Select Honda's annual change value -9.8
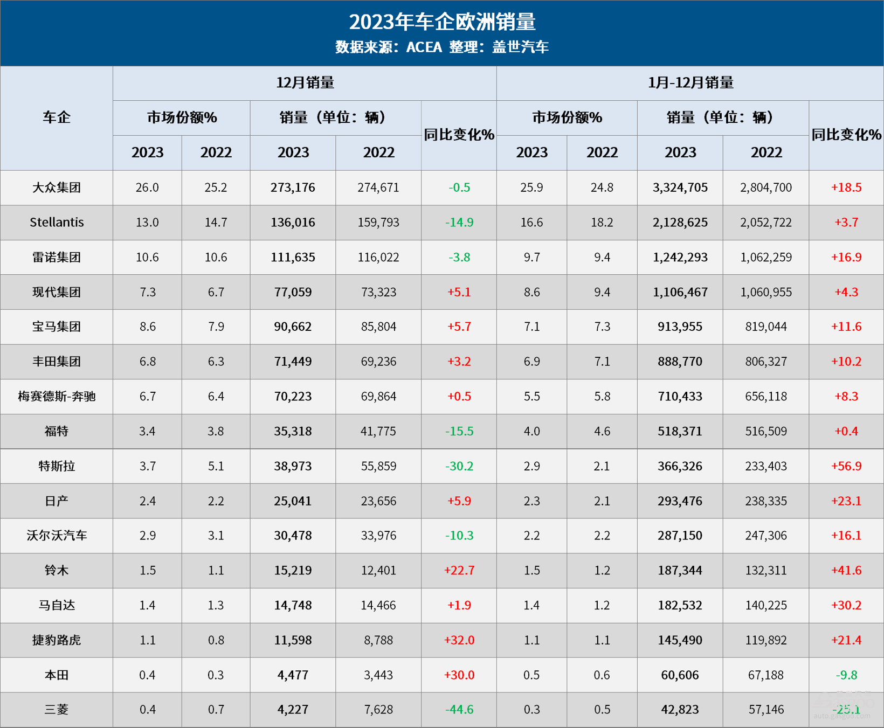This screenshot has height=728, width=884. click(x=846, y=675)
